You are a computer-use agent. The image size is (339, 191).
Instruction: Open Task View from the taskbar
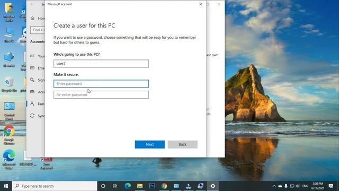pyautogui.click(x=115, y=186)
